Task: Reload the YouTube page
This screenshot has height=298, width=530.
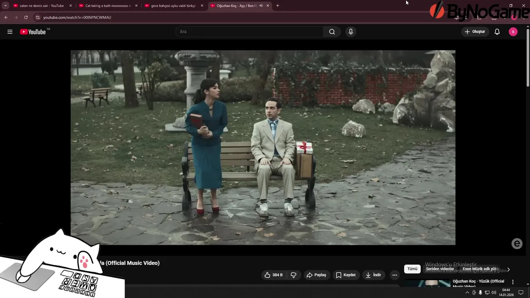Action: coord(26,17)
